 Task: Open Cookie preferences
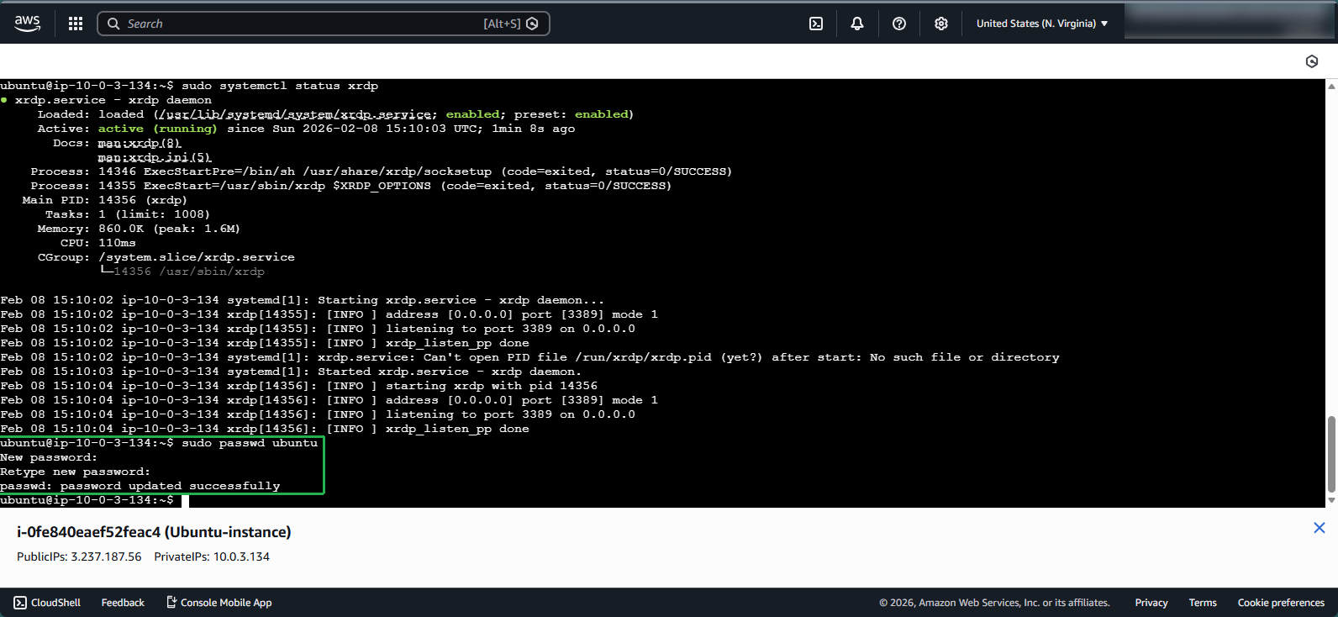pyautogui.click(x=1281, y=603)
